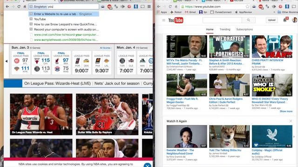Pick the www.cnet.com how-to suggestion

[64, 35]
